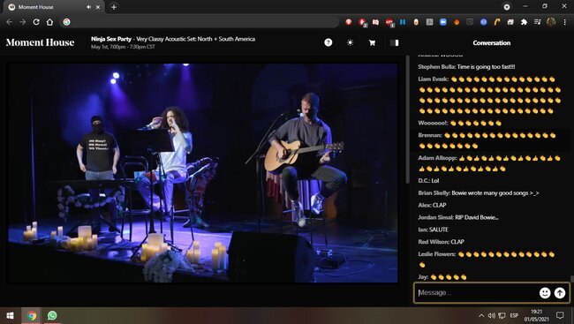The height and width of the screenshot is (324, 574).
Task: Open the help question mark icon
Action: tap(328, 42)
